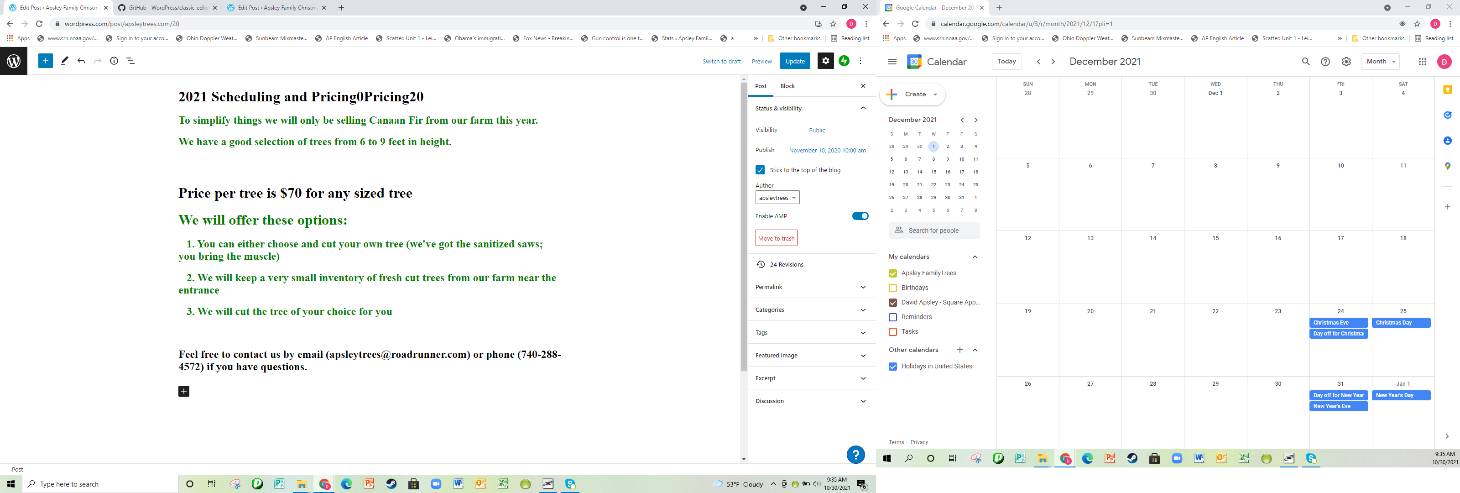Click the undo arrow in editor toolbar

[x=81, y=61]
